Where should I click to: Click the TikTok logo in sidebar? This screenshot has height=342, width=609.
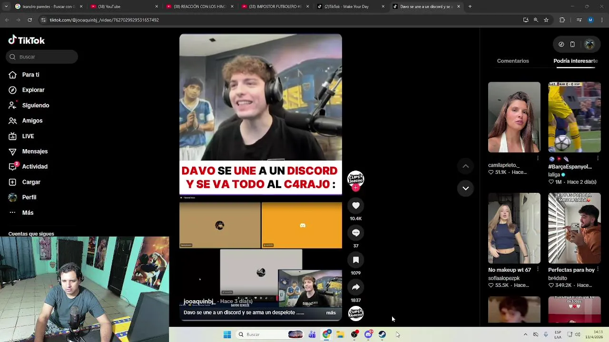(26, 40)
